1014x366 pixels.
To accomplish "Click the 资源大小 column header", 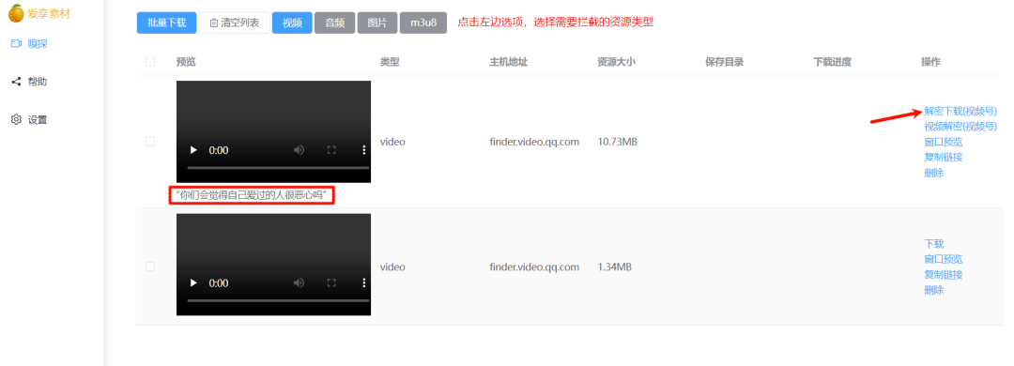I will click(x=616, y=62).
